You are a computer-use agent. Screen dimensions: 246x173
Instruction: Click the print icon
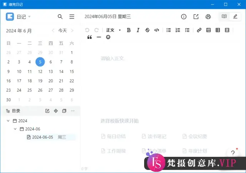(208, 17)
